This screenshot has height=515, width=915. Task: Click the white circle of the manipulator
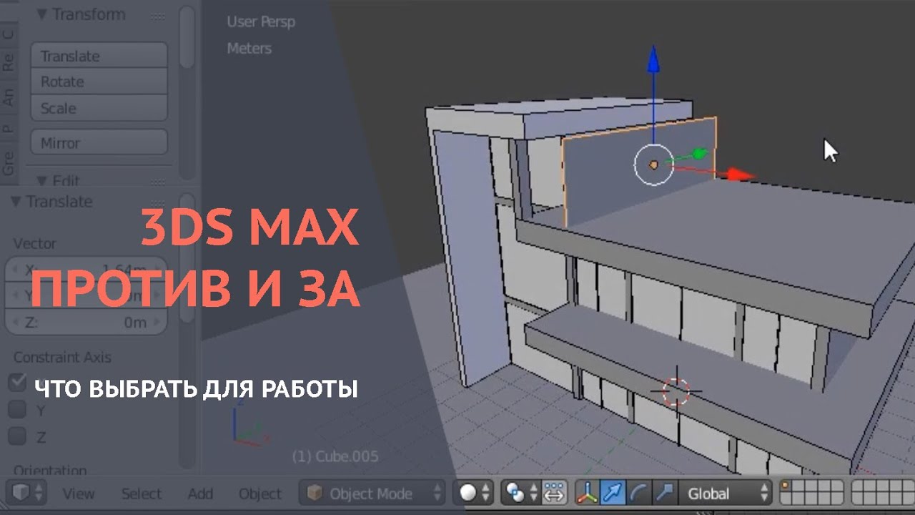pyautogui.click(x=653, y=165)
